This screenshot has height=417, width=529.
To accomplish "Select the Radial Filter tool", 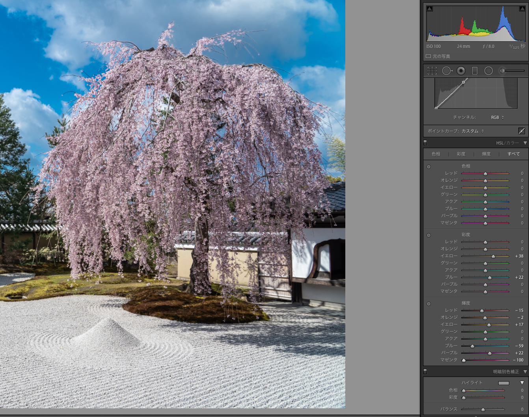I will 488,70.
